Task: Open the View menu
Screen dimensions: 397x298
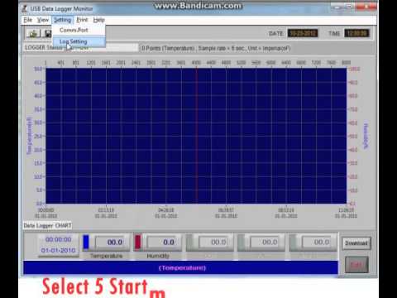Action: click(43, 20)
